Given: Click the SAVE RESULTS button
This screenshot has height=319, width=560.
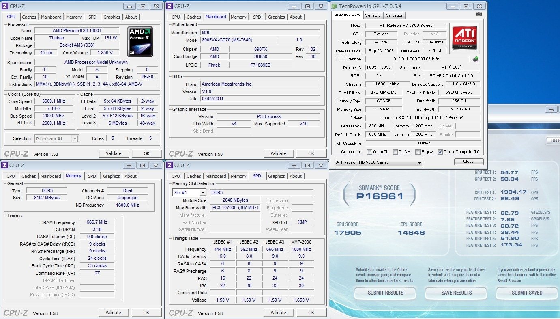Looking at the screenshot, I should 456,293.
